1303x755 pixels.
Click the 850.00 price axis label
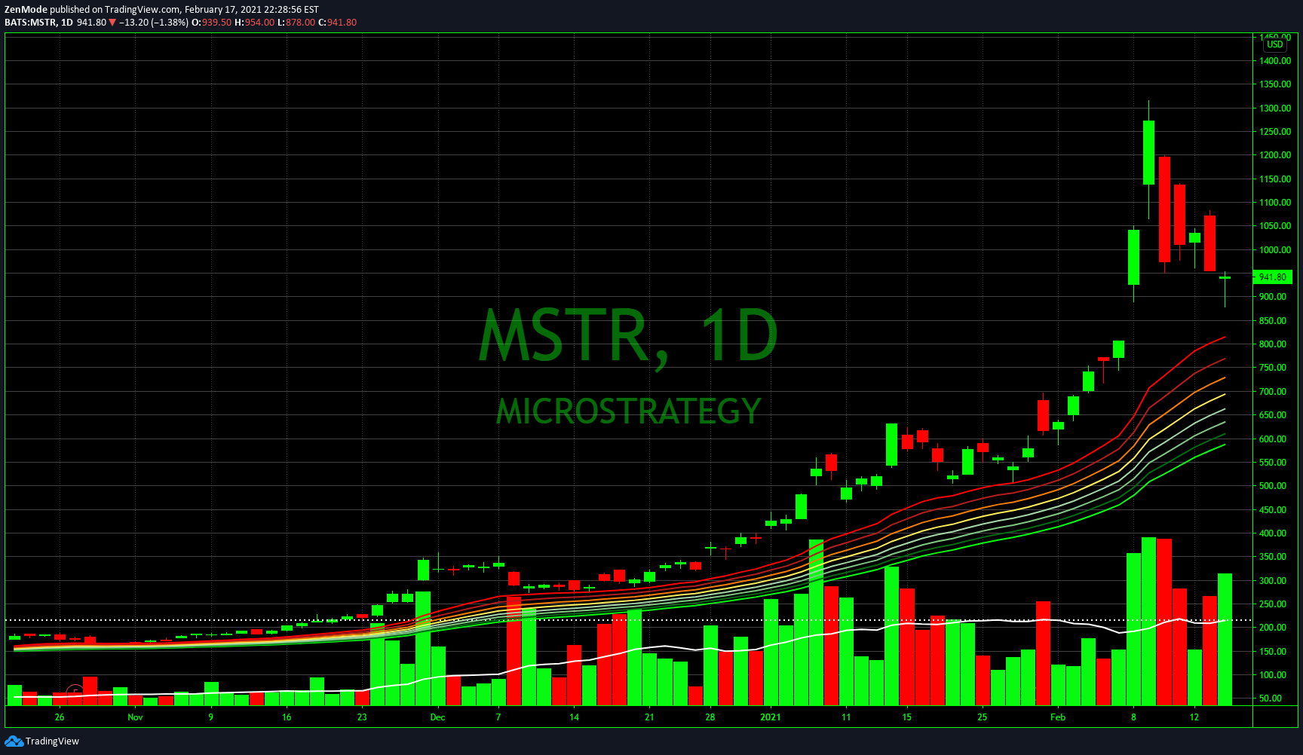click(1273, 321)
